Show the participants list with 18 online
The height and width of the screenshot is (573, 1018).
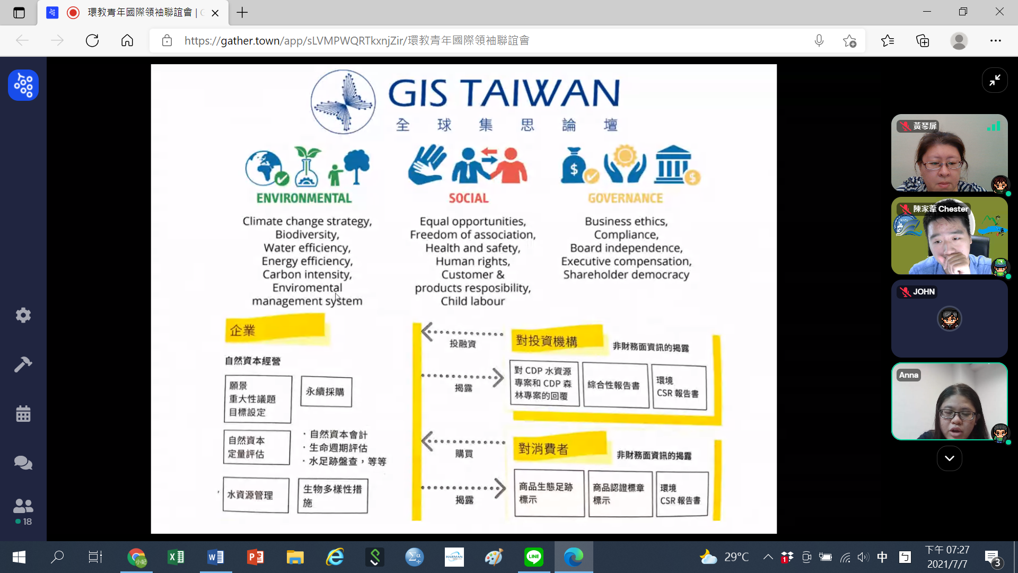(x=23, y=512)
